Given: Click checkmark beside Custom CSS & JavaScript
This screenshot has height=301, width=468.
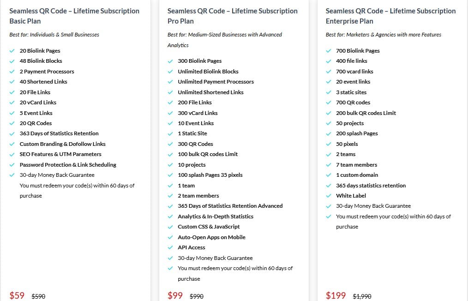Looking at the screenshot, I should coord(170,227).
